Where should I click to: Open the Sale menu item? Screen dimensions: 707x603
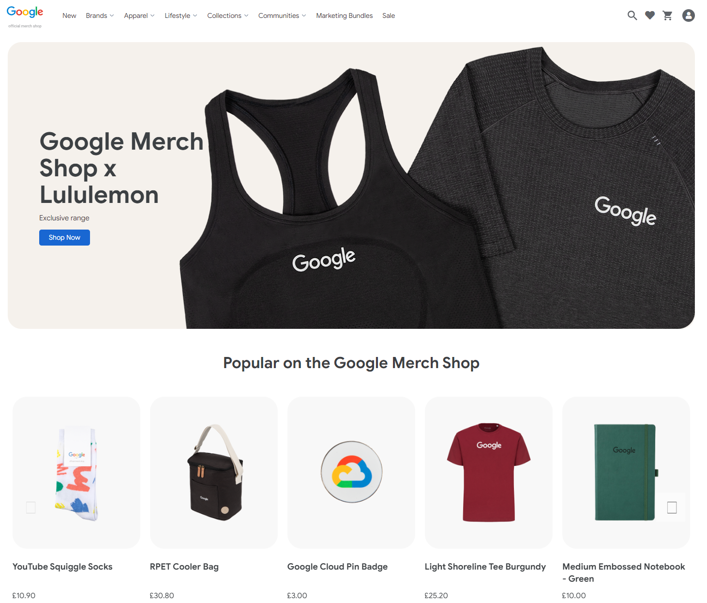[x=389, y=15]
